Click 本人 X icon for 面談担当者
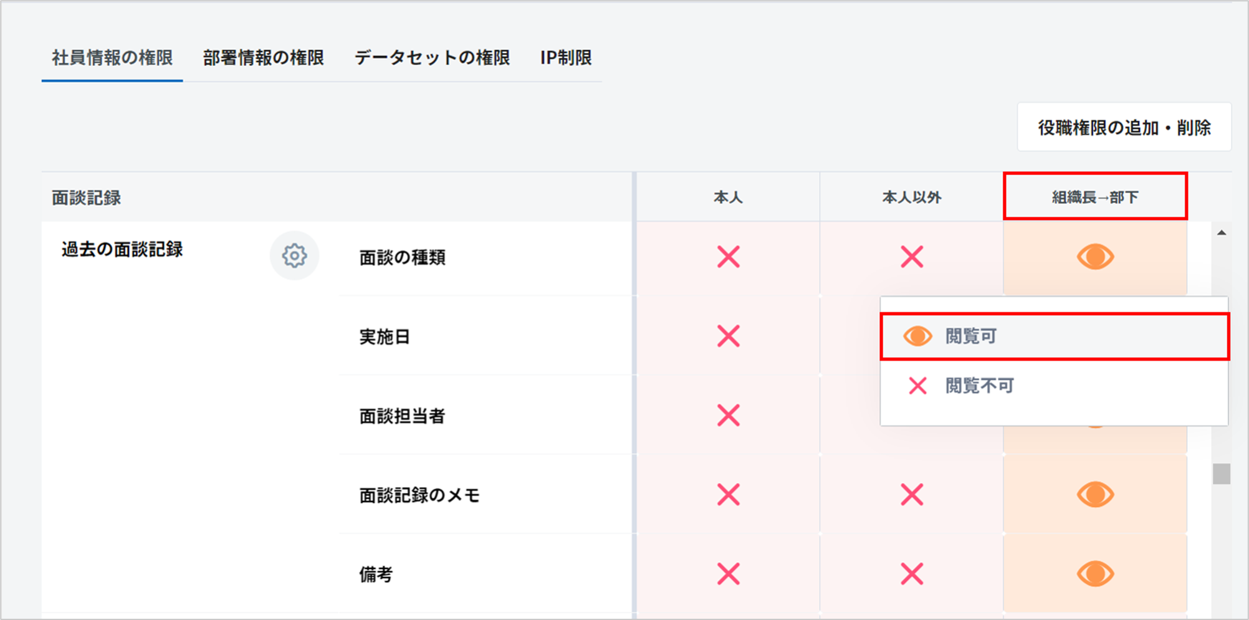1249x620 pixels. click(728, 416)
